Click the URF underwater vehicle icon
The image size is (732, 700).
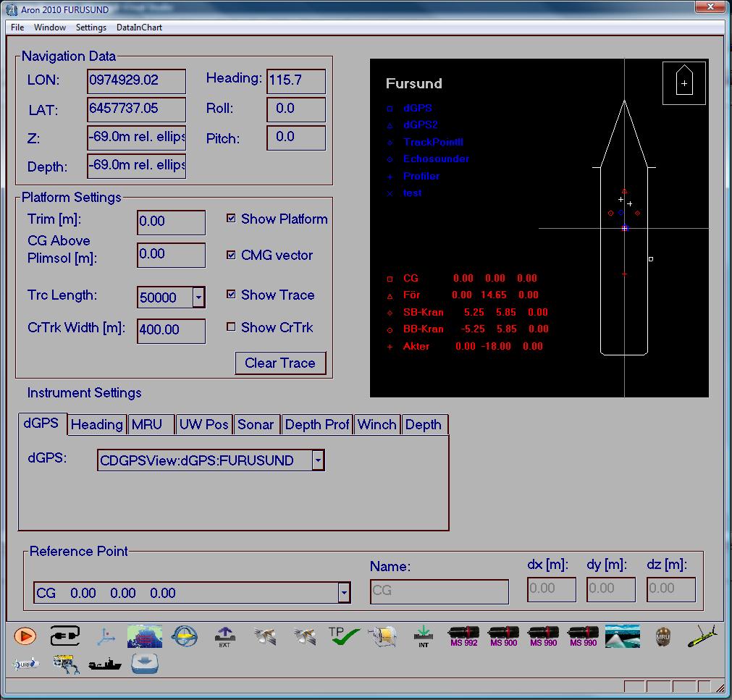pyautogui.click(x=25, y=664)
